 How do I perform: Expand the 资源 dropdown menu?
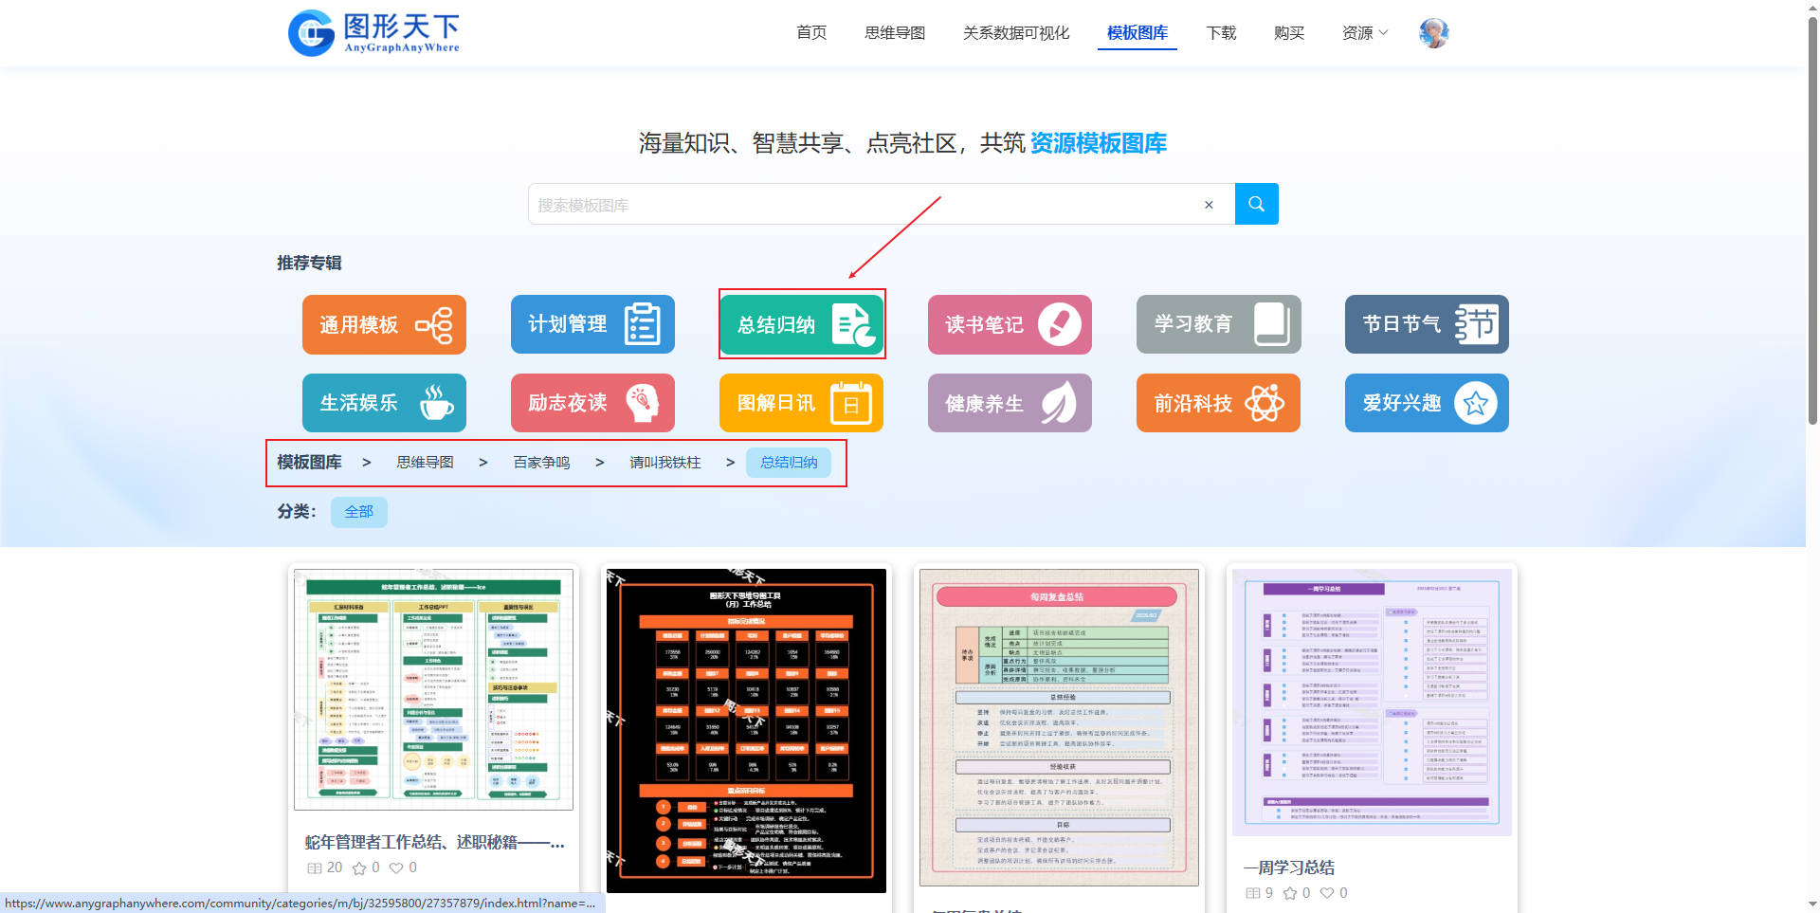[1364, 33]
